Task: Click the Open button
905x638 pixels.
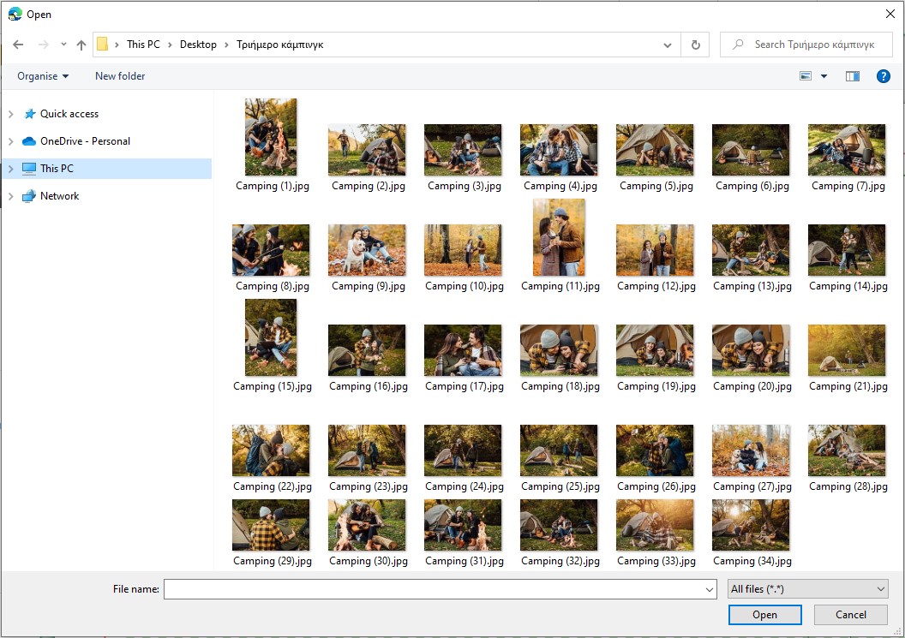Action: pos(764,615)
